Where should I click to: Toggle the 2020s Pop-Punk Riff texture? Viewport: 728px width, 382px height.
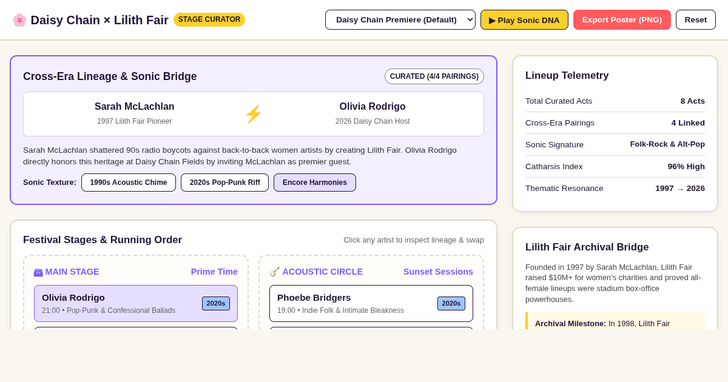[224, 183]
